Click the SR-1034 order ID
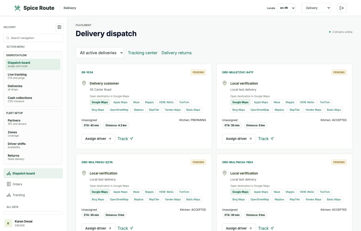The image size is (361, 231). pyautogui.click(x=87, y=72)
